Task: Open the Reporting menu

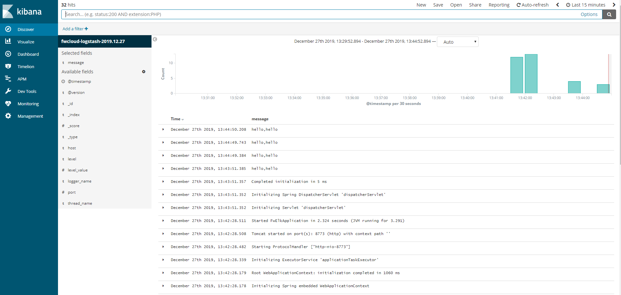Action: coord(499,5)
